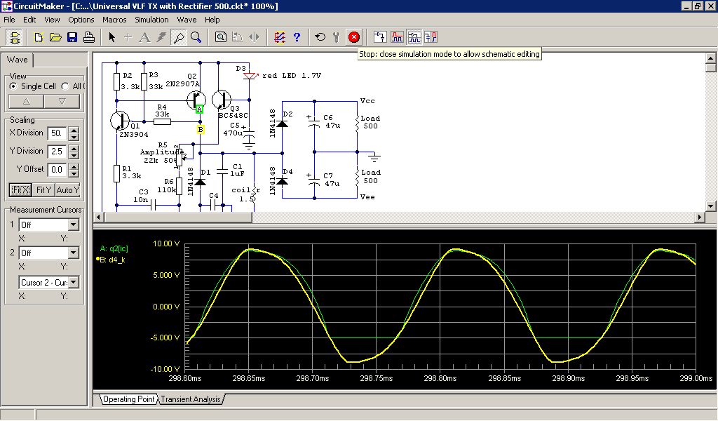
Task: Click the Print icon in toolbar
Action: tap(89, 37)
